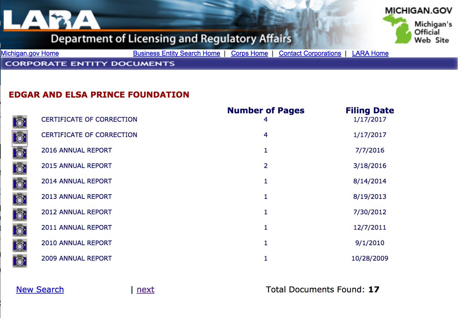The image size is (467, 318).
Task: Open camera icon for 2010 Annual Report
Action: pos(20,245)
